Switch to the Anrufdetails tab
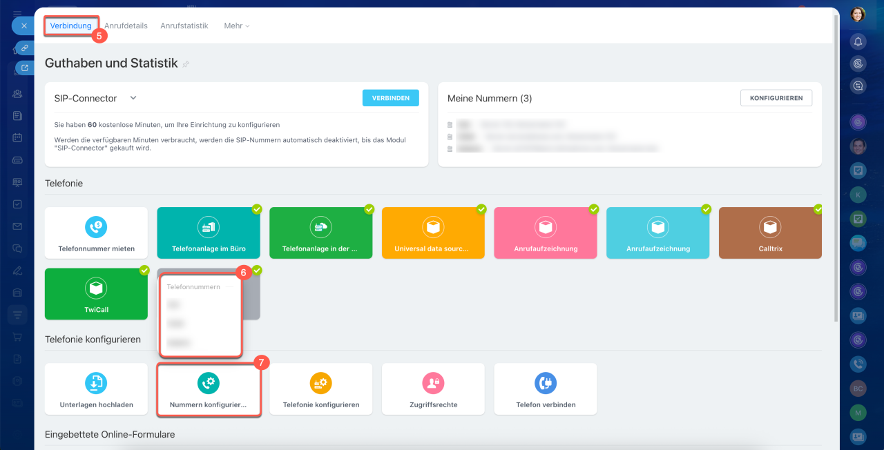Image resolution: width=884 pixels, height=450 pixels. tap(126, 26)
